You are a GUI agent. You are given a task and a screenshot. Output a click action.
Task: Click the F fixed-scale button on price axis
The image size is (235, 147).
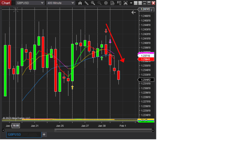(152, 10)
